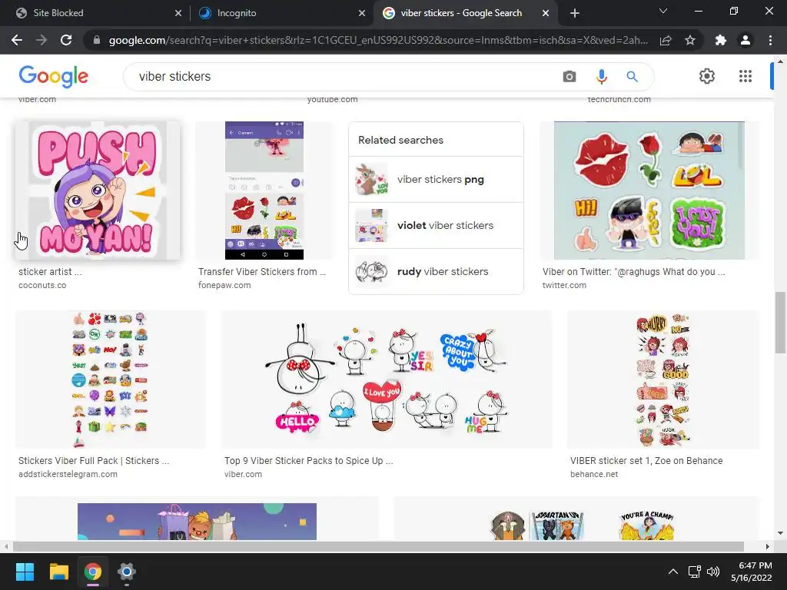Click the horizontal scrollbar right arrow
This screenshot has height=590, width=787.
[767, 546]
